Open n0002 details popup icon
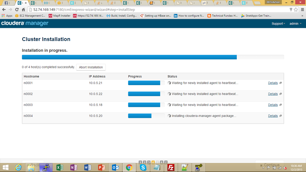The width and height of the screenshot is (306, 172). [x=281, y=94]
